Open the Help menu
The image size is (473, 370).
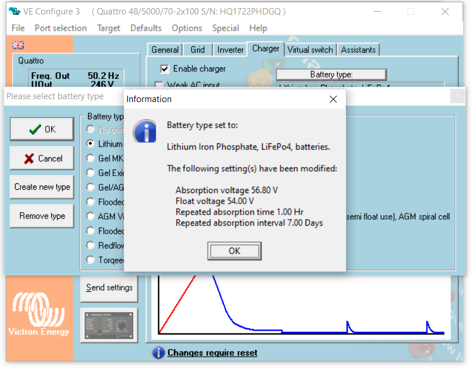click(x=258, y=28)
